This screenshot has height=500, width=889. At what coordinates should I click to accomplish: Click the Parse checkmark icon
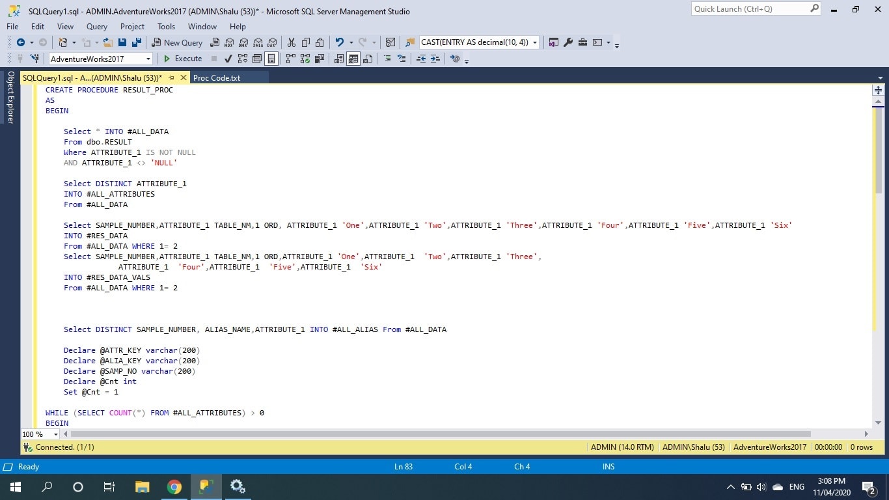point(228,59)
